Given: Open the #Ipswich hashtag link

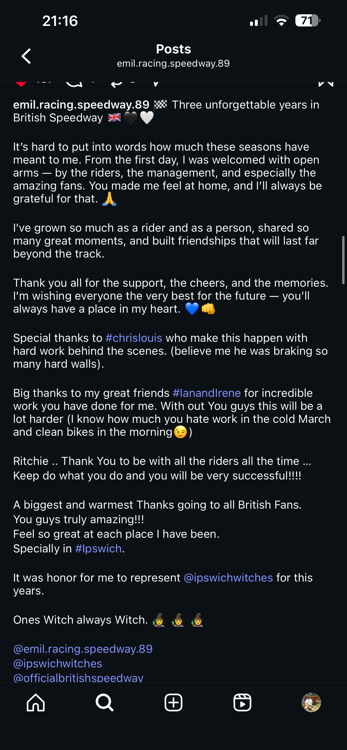Looking at the screenshot, I should 98,549.
